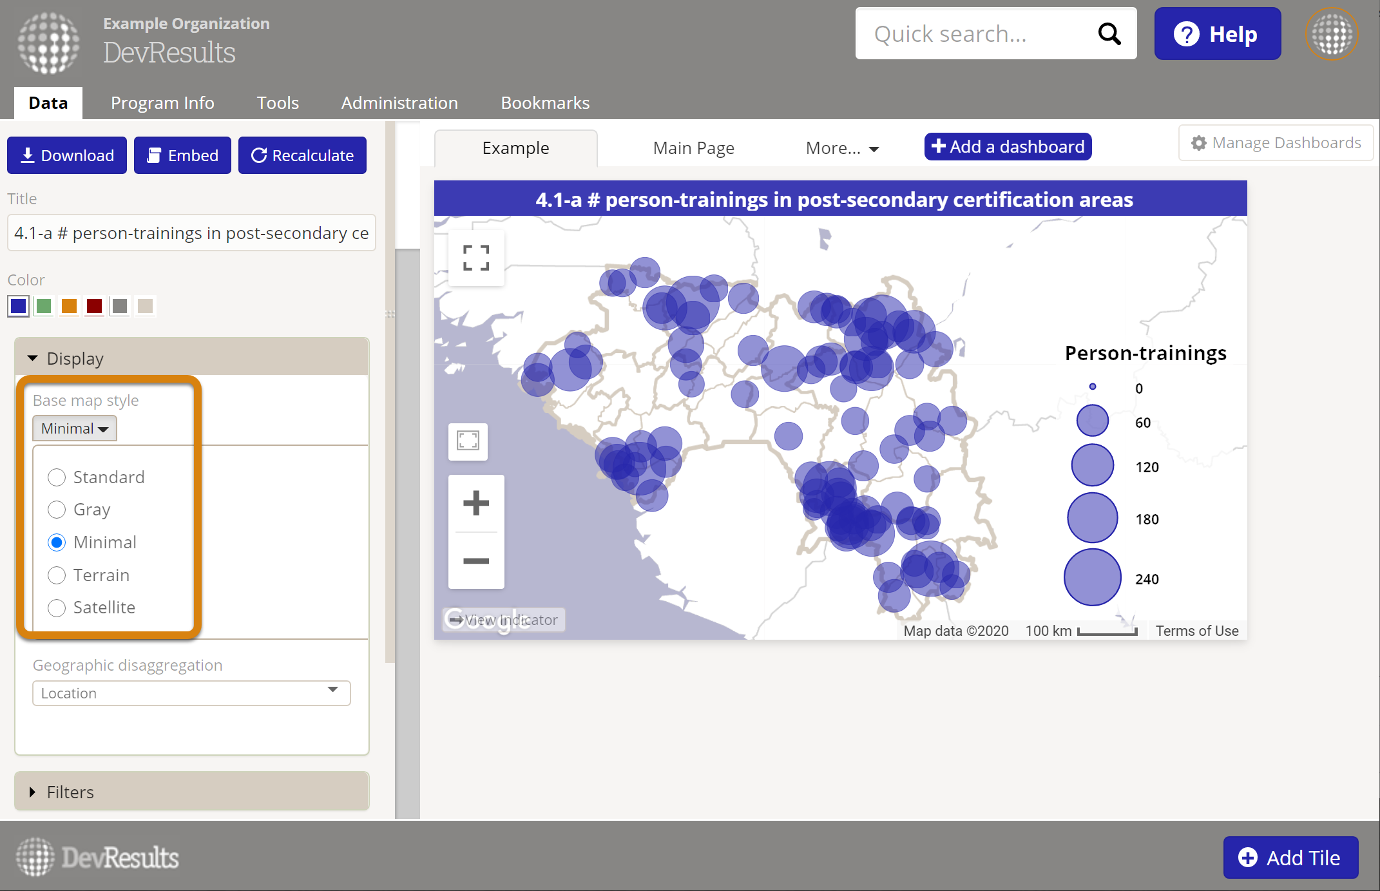Choose the Satellite base map style
This screenshot has width=1380, height=891.
pos(57,608)
